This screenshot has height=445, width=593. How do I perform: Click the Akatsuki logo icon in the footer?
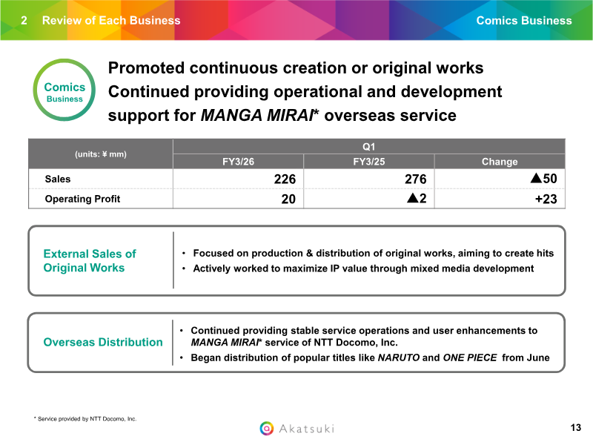[x=267, y=428]
